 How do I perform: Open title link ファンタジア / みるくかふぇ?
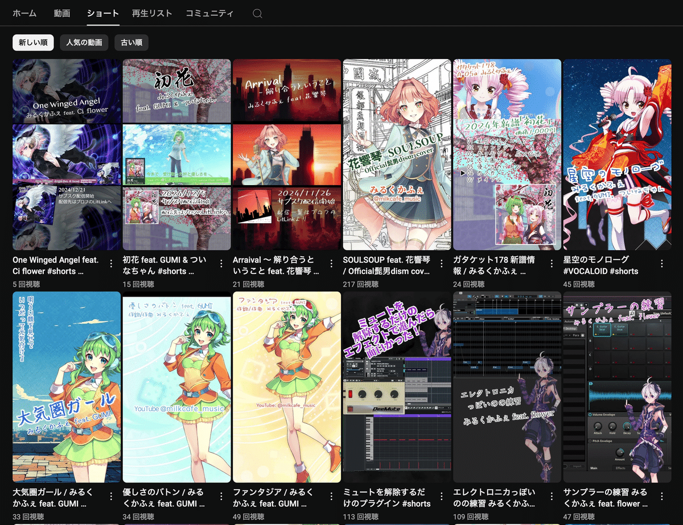point(274,498)
